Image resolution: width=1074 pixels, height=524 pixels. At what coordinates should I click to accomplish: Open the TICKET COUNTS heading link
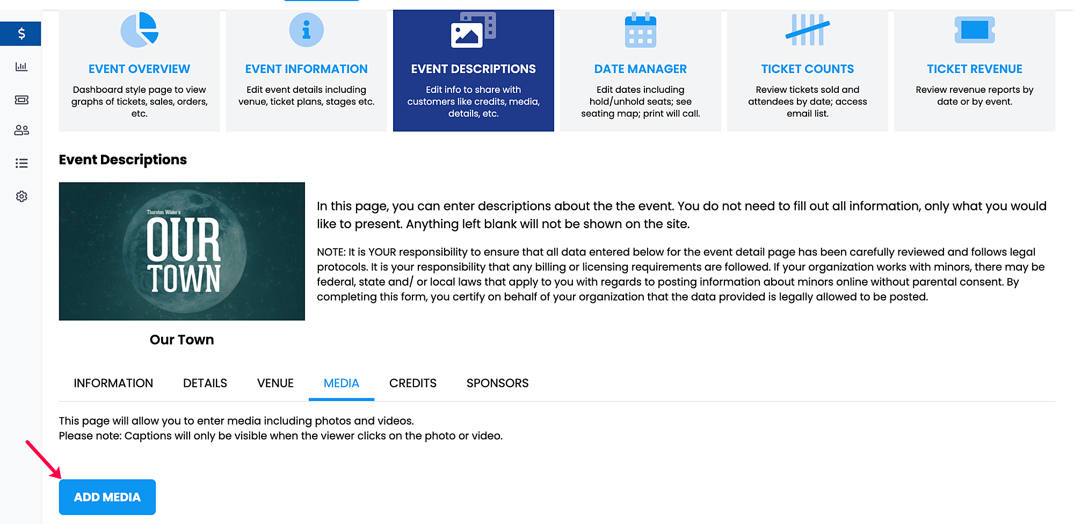808,69
